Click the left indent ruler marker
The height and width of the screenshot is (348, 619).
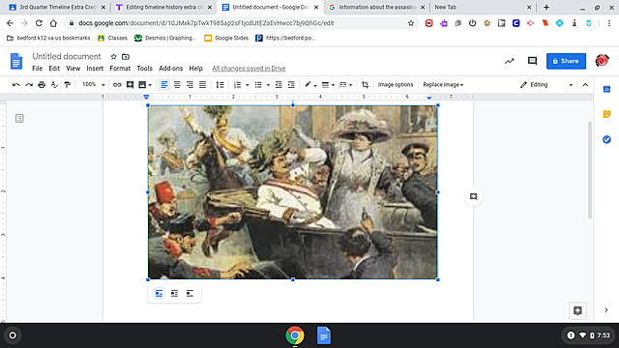point(146,97)
